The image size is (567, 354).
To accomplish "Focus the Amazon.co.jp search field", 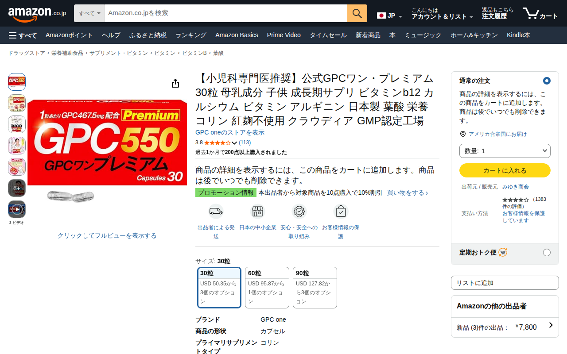I will 226,13.
